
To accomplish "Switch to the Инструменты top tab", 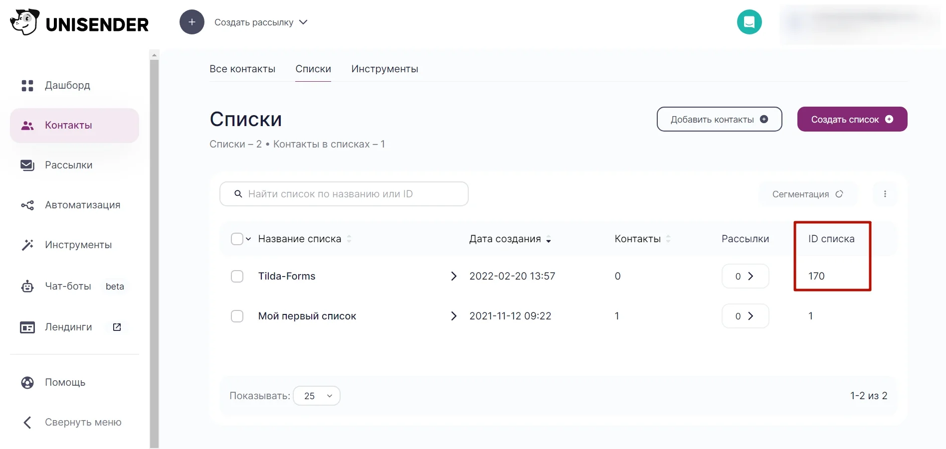I will click(x=384, y=69).
